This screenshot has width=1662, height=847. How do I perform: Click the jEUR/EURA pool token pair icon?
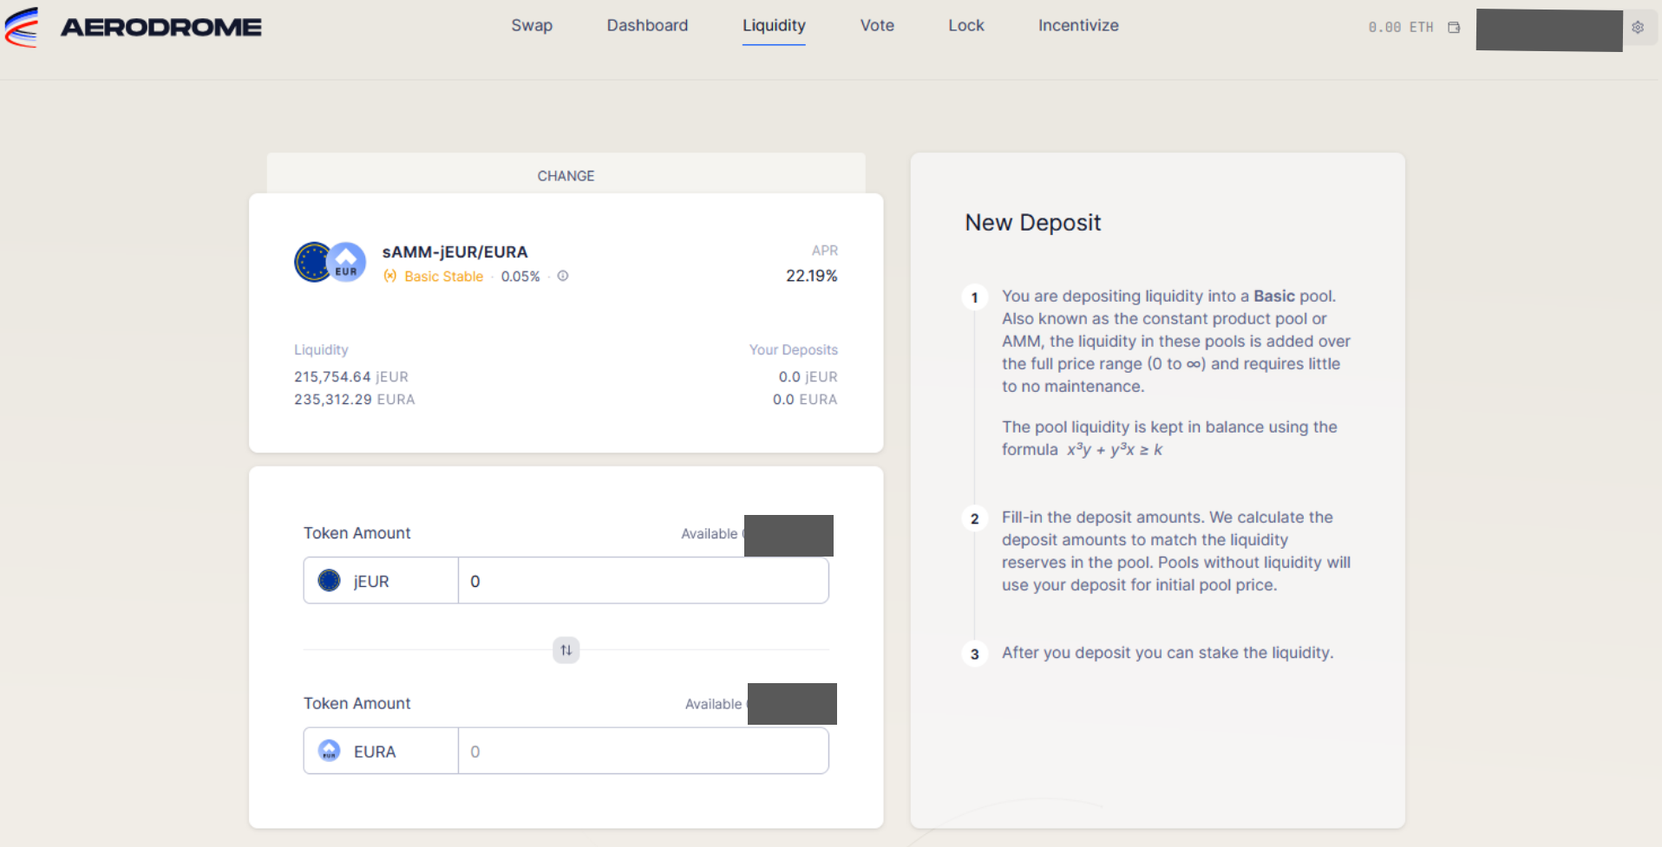330,262
